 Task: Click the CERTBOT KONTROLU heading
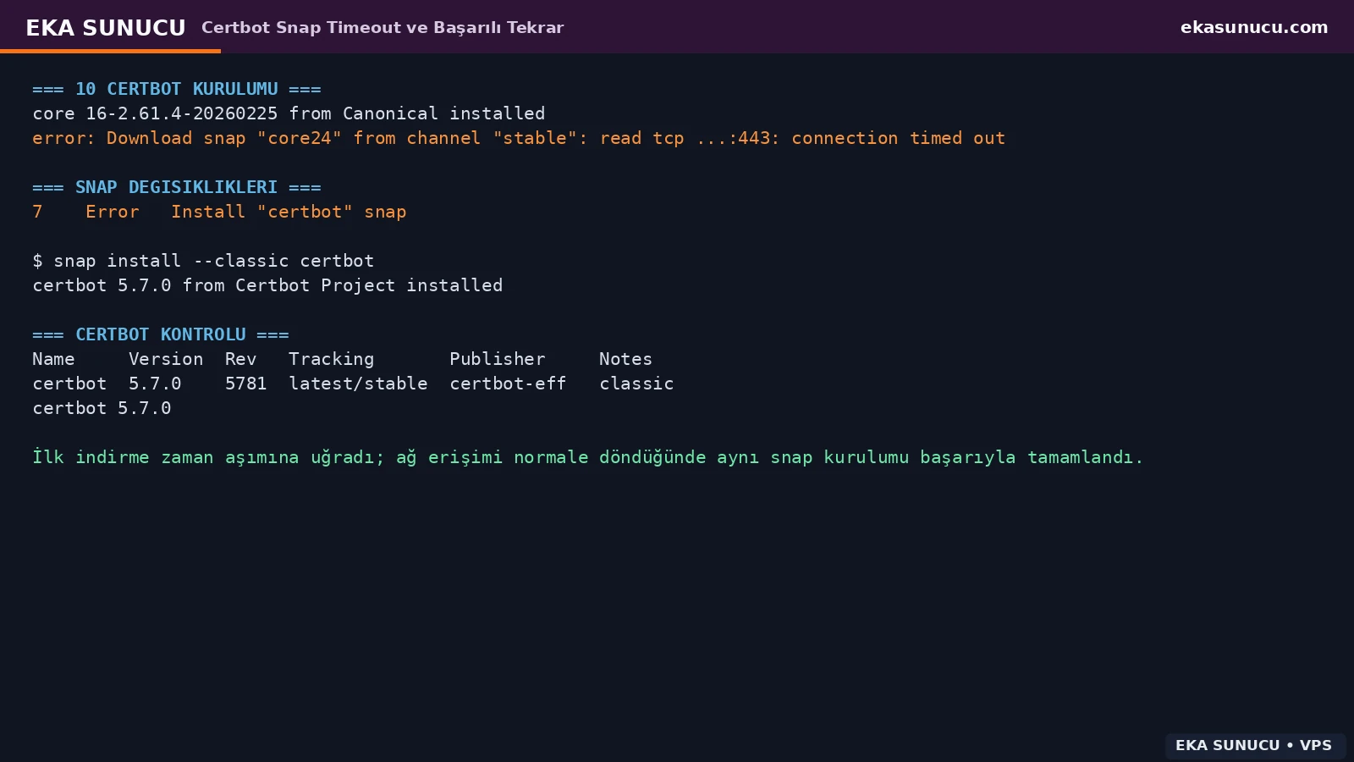click(x=161, y=334)
